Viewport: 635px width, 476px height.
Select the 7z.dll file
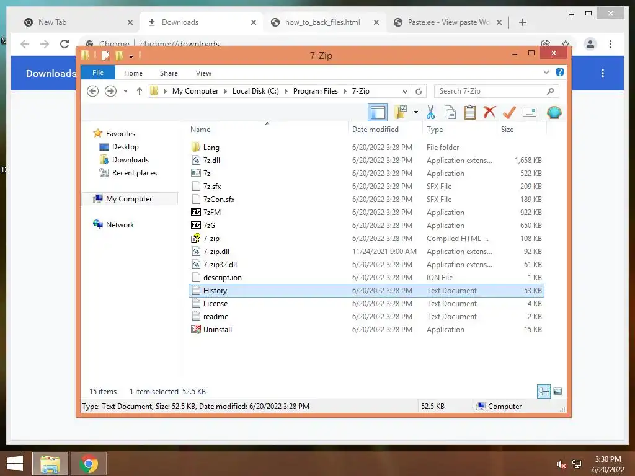coord(211,161)
